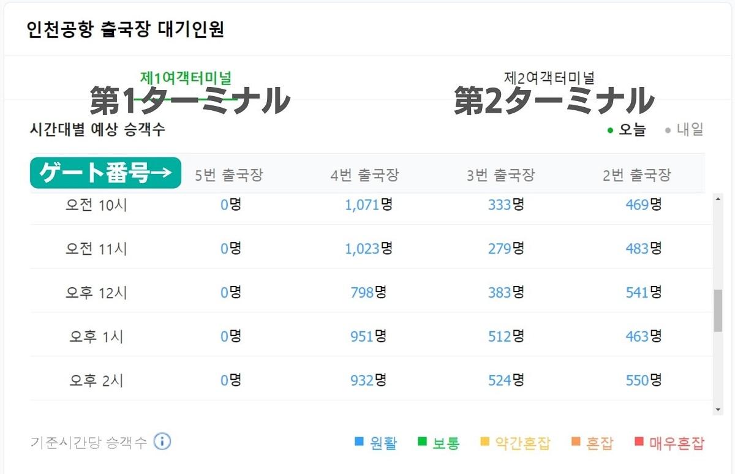Image resolution: width=735 pixels, height=474 pixels.
Task: Click the 1,071명 value at 오전 10시
Action: (368, 205)
